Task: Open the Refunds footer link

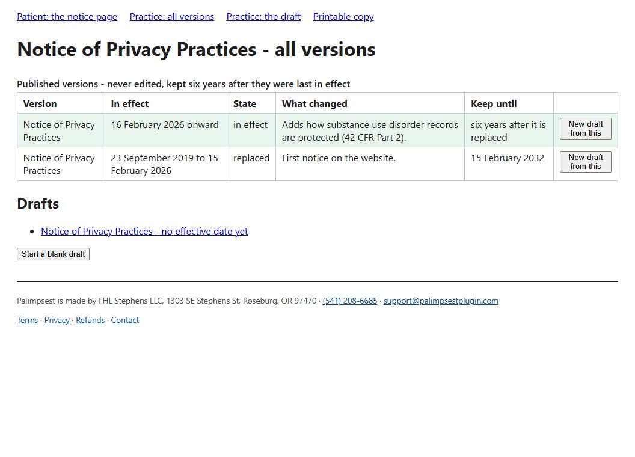Action: tap(90, 320)
